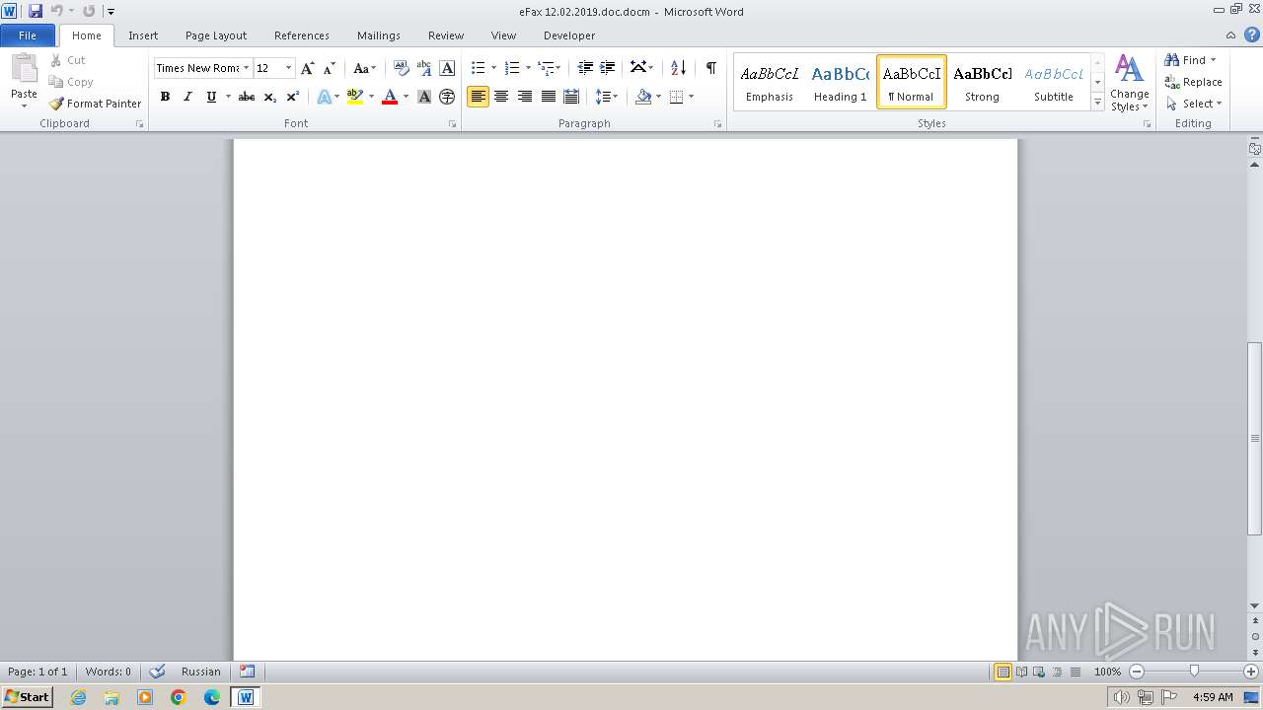Click macro recording icon in status bar
The width and height of the screenshot is (1263, 710).
[x=248, y=672]
